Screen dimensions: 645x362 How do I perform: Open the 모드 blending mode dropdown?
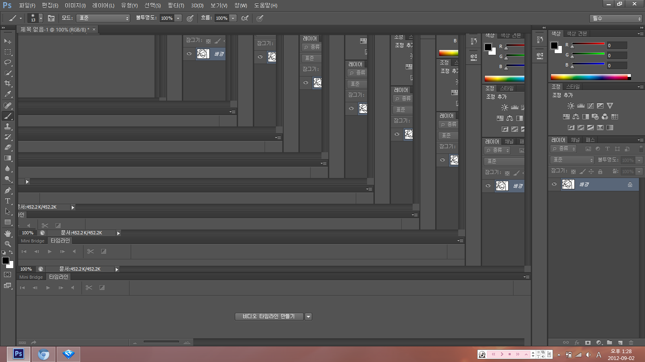[x=103, y=18]
